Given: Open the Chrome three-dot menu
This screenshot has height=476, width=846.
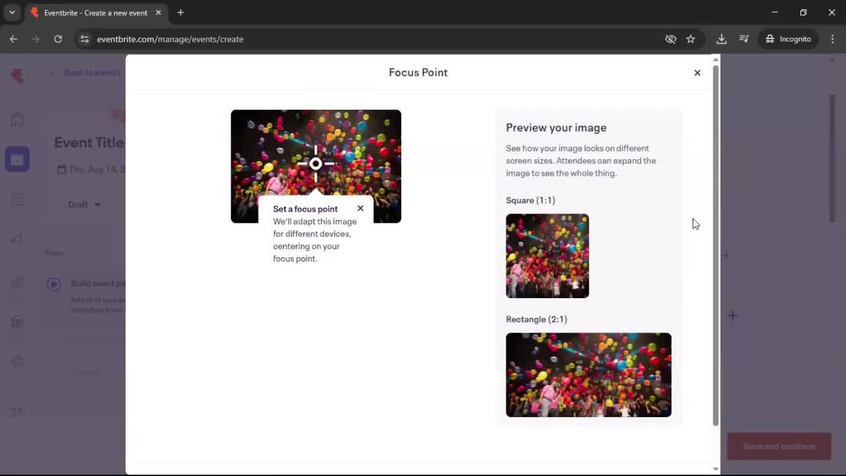Looking at the screenshot, I should [833, 39].
